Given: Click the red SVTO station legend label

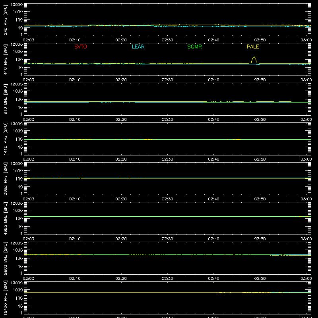Looking at the screenshot, I should (81, 47).
